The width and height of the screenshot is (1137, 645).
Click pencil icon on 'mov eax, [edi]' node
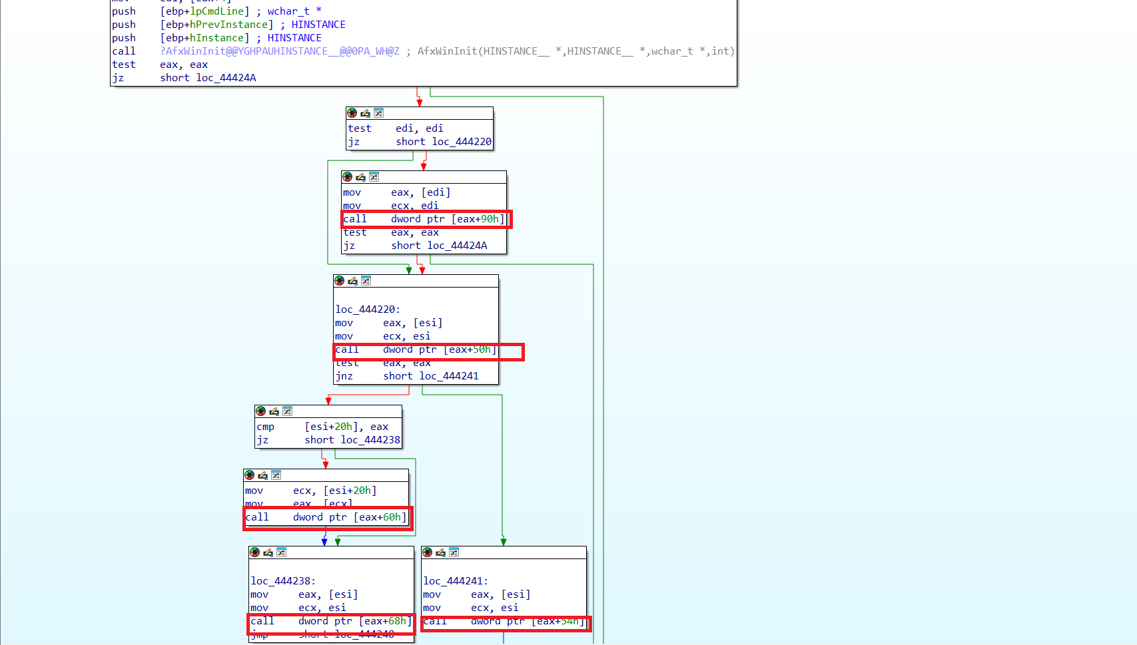pyautogui.click(x=360, y=177)
